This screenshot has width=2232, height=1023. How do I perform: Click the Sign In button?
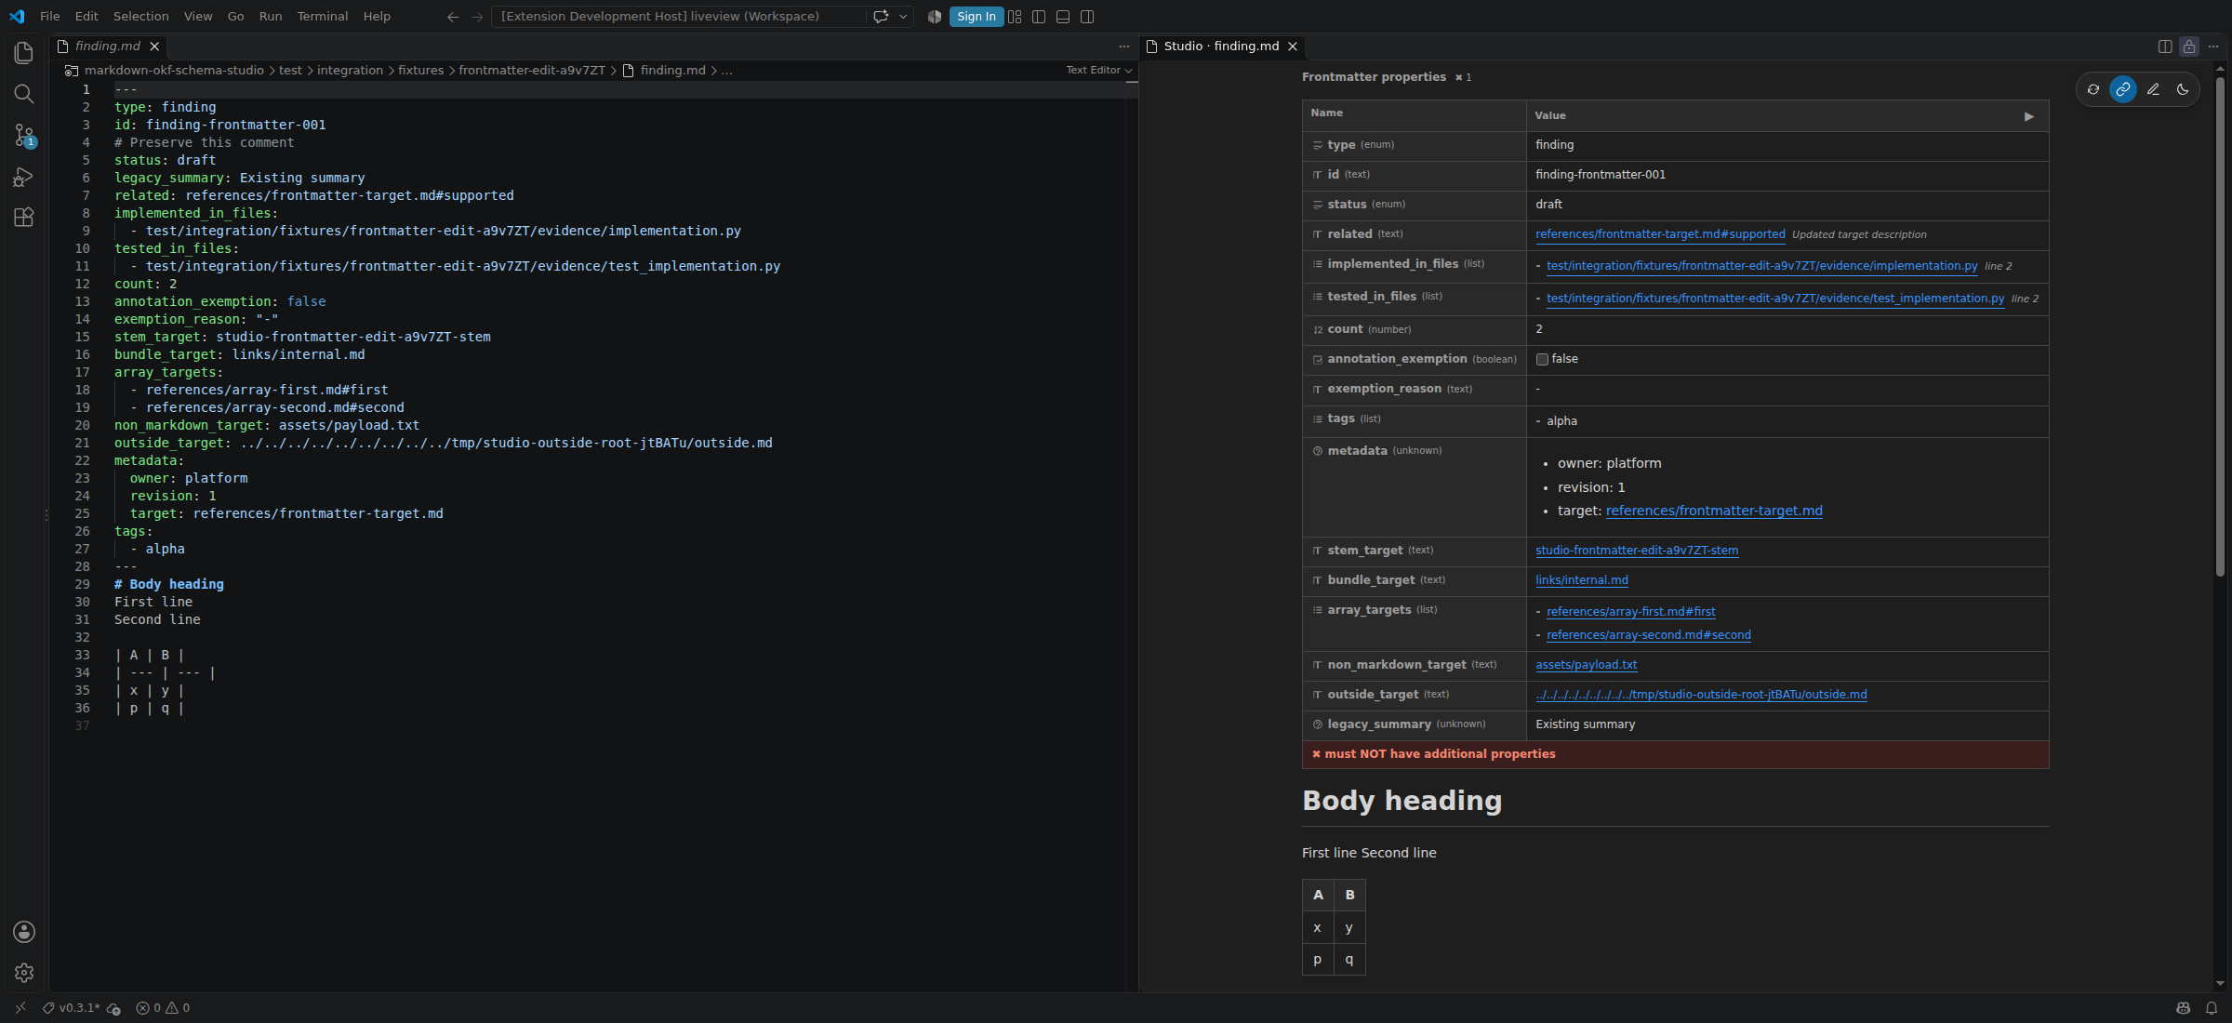point(976,17)
